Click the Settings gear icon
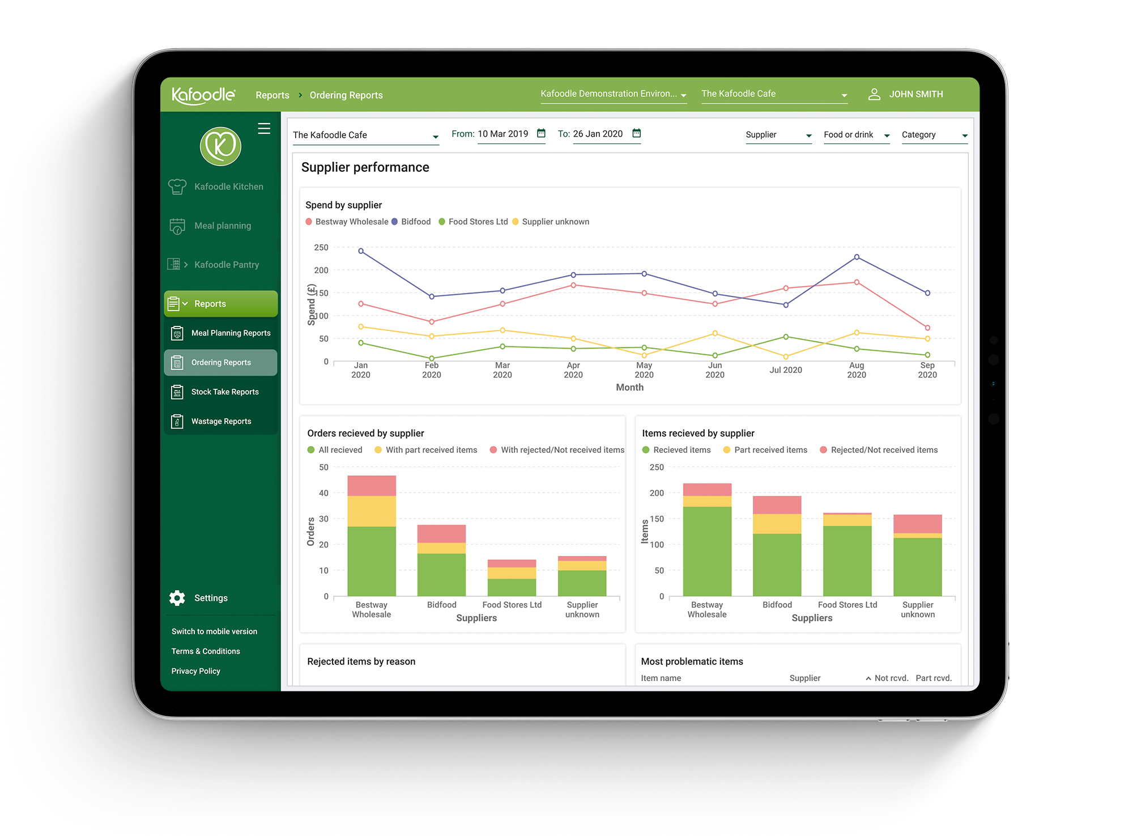The width and height of the screenshot is (1133, 836). click(177, 598)
